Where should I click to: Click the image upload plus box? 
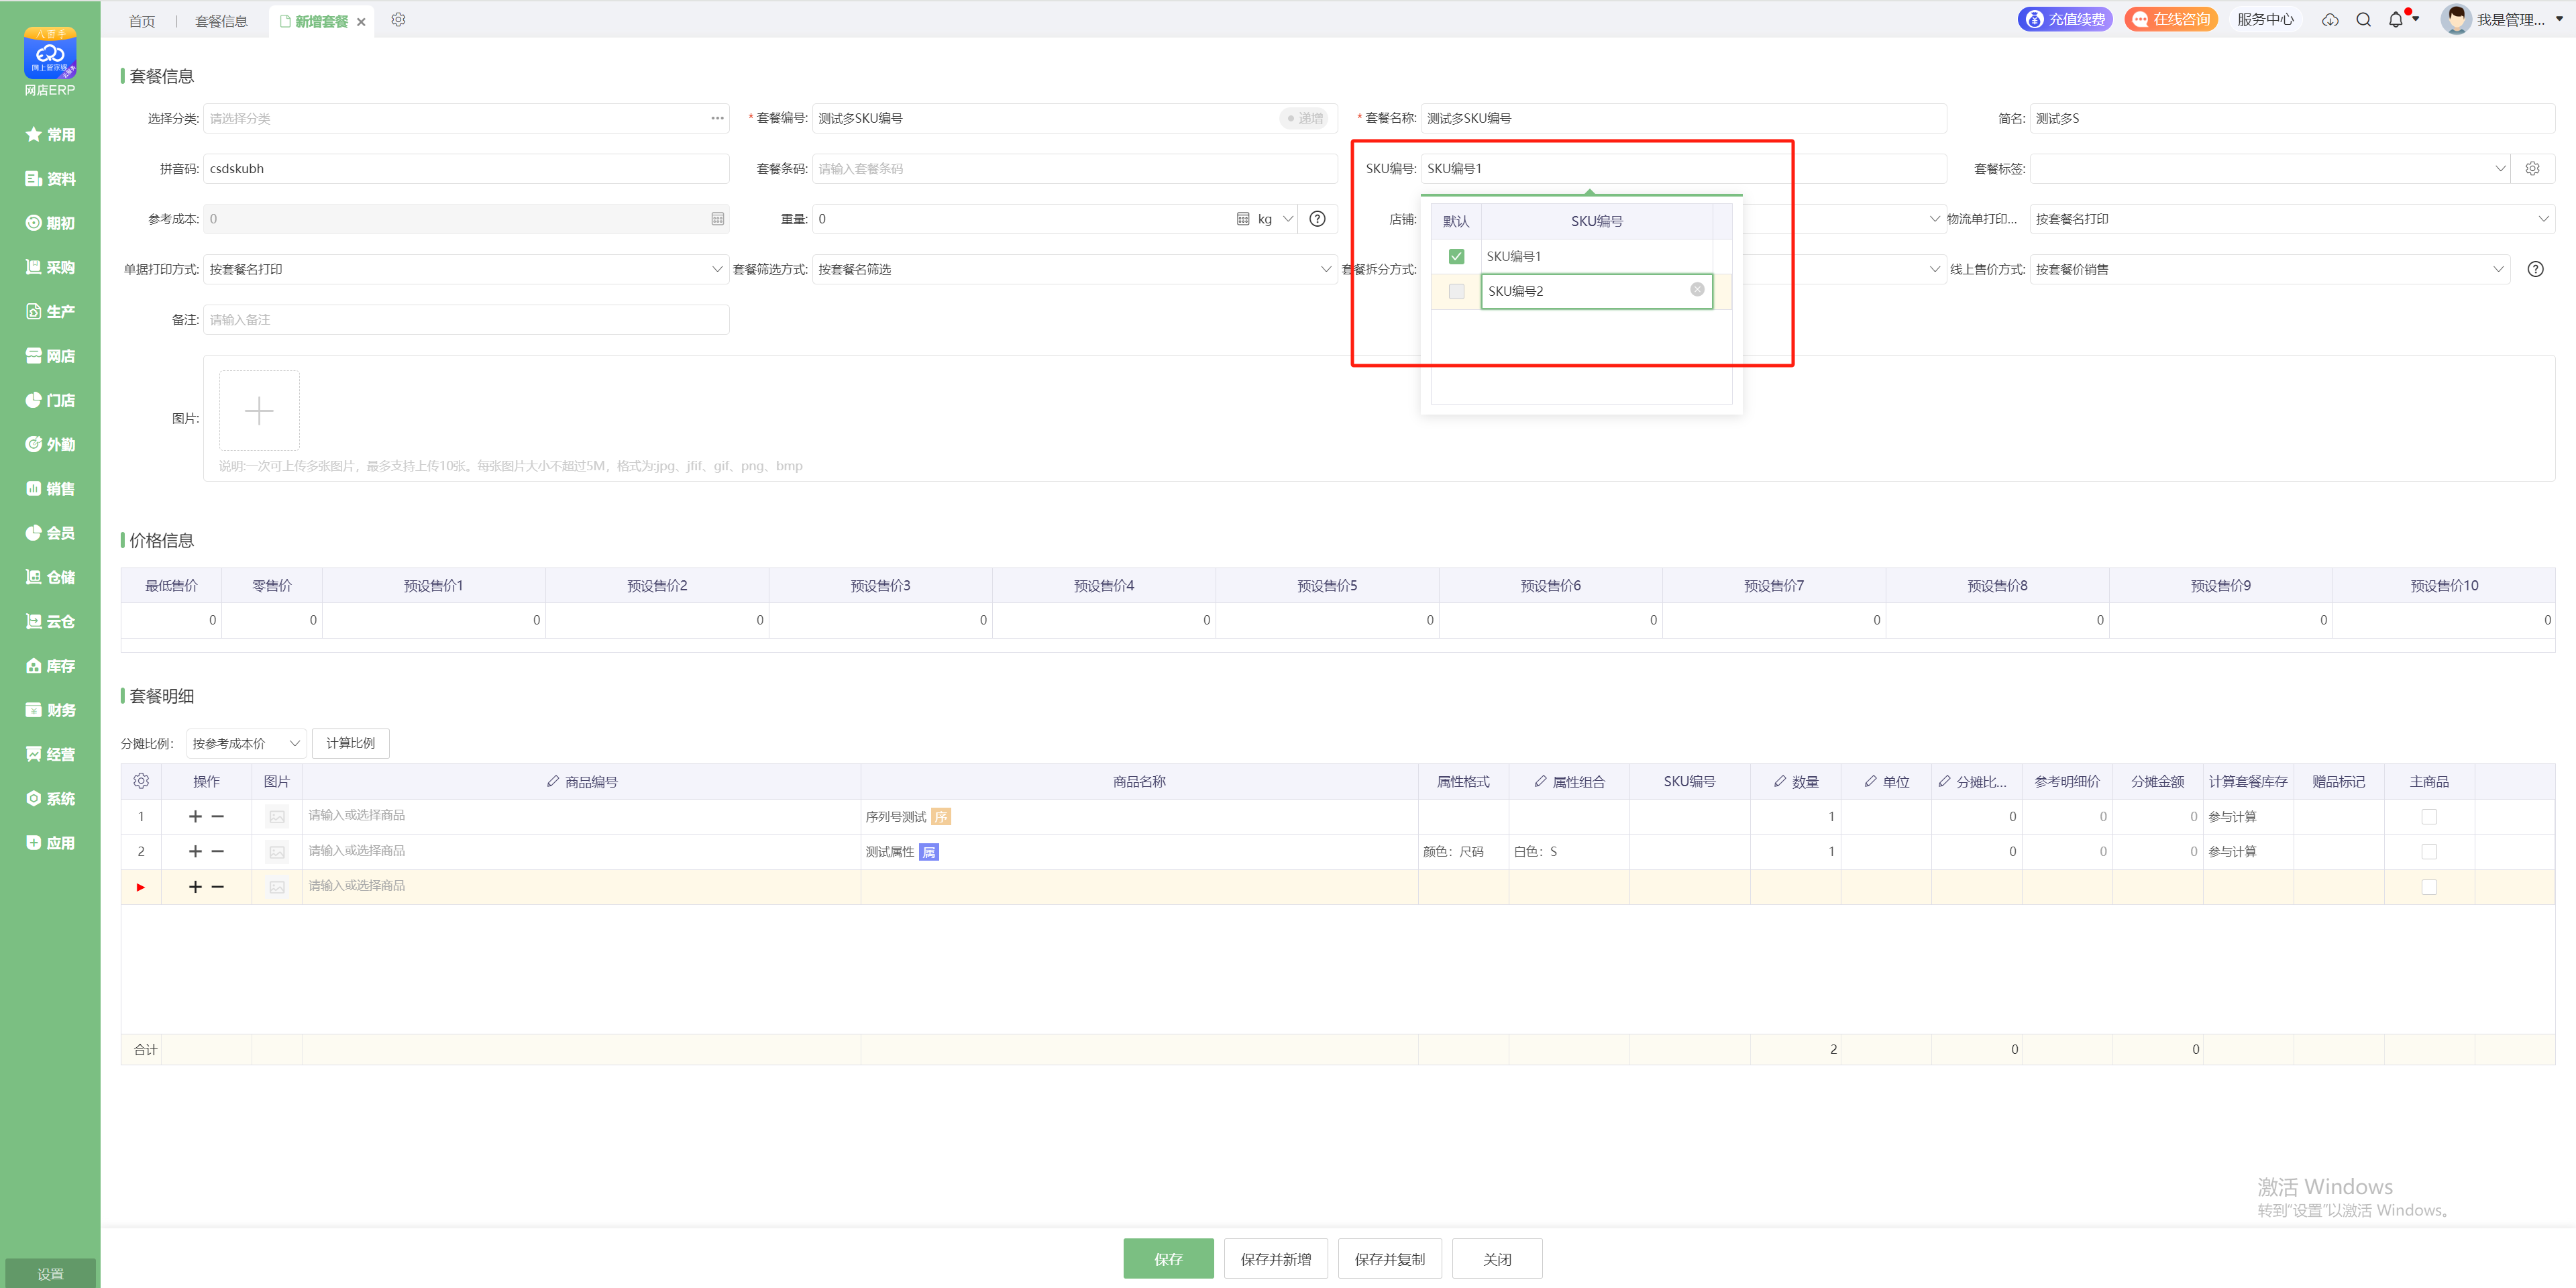259,410
